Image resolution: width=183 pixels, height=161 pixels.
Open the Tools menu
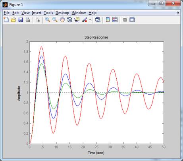point(48,13)
